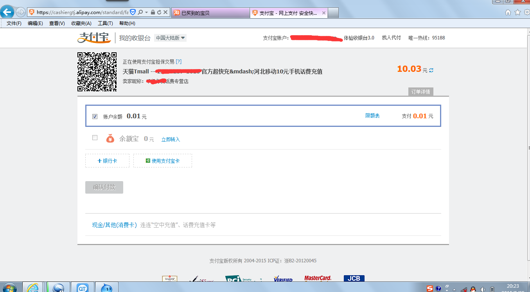Click the PCI security logo
530x292 pixels.
(243, 279)
